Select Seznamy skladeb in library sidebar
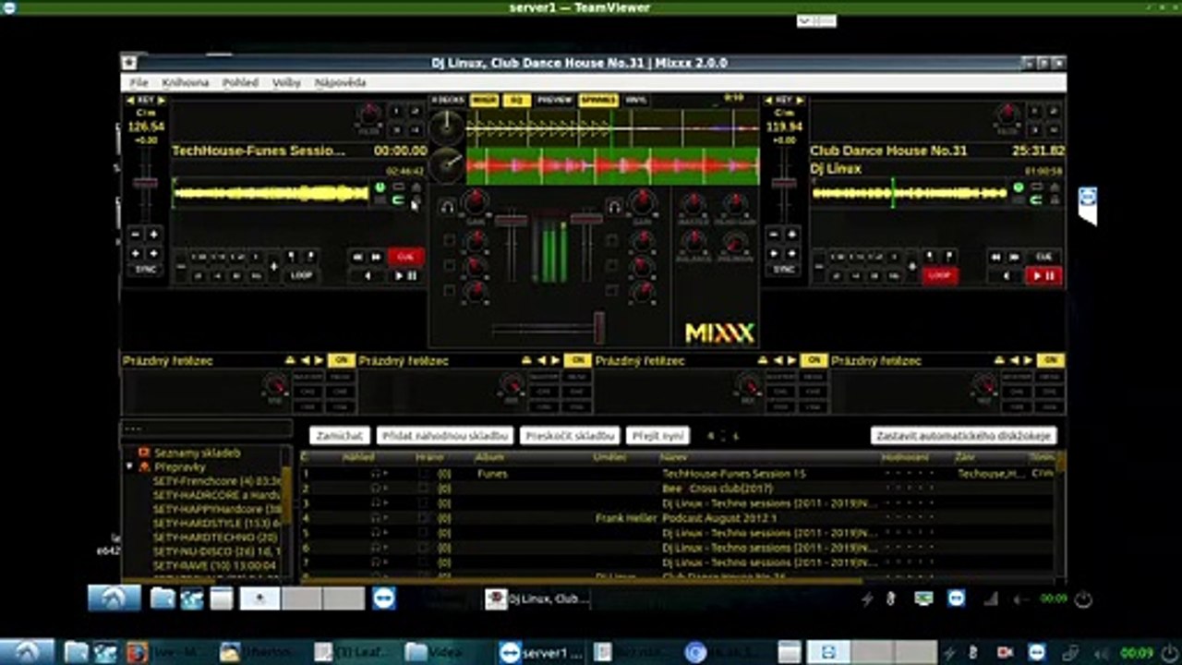Screen dimensions: 1182x665 197,453
